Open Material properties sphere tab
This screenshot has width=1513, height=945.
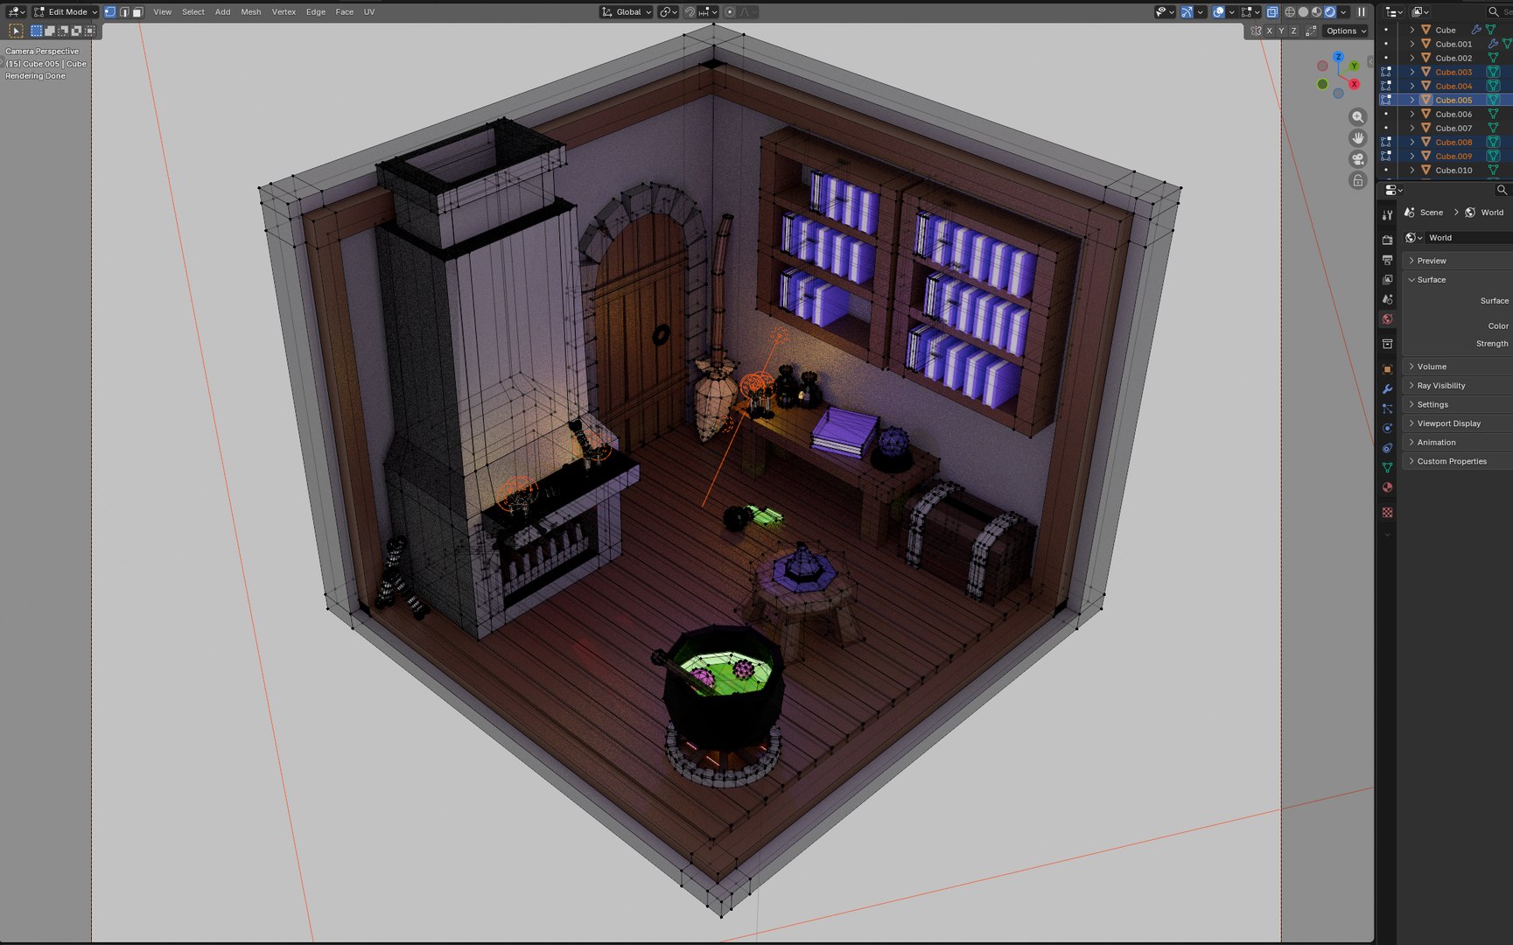coord(1387,487)
